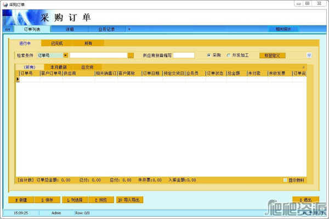Close the 采购订单 window
Viewport: 329px width, 219px height.
pos(319,4)
